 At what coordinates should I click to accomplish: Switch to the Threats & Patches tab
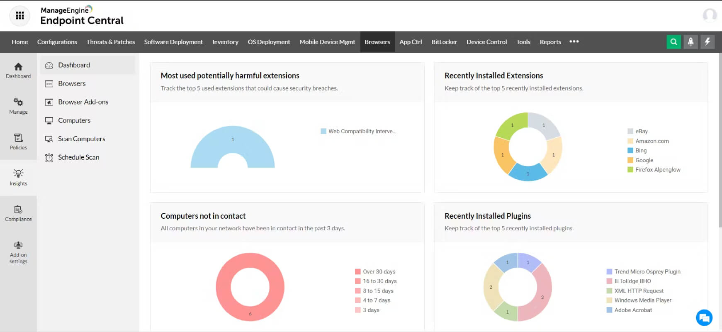click(x=111, y=42)
